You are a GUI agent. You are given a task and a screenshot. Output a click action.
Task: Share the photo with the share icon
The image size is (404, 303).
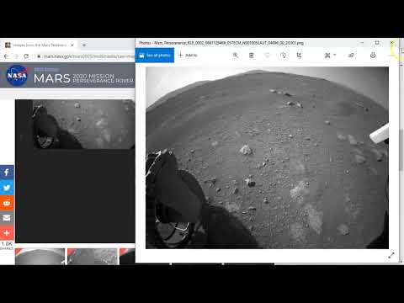pos(351,56)
